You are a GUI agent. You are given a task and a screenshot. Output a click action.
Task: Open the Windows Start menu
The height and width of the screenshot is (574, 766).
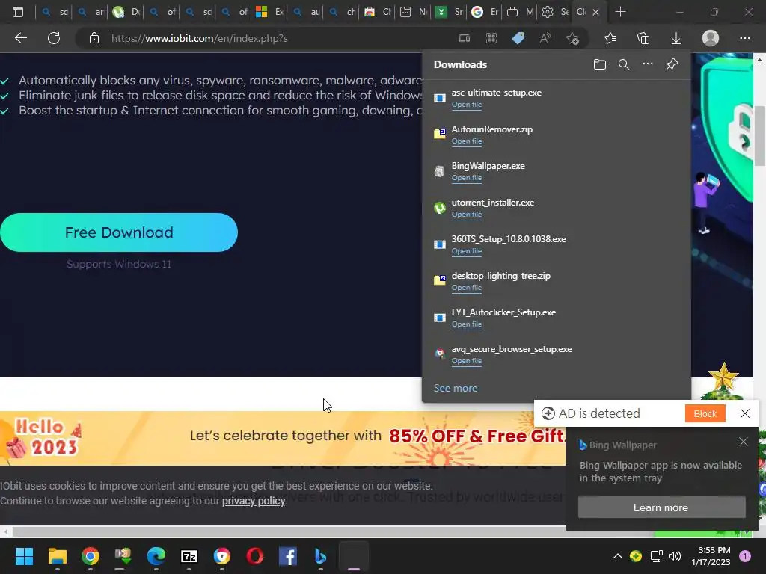[x=24, y=556]
